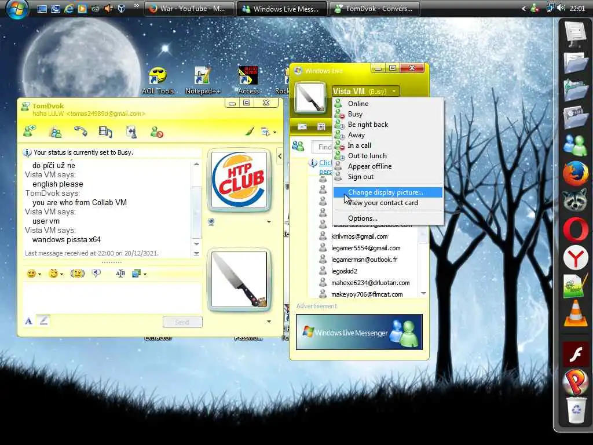Click the greyed-out Send button
593x445 pixels.
point(182,322)
